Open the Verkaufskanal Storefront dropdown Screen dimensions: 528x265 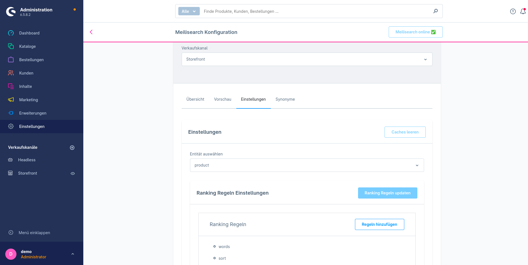307,59
